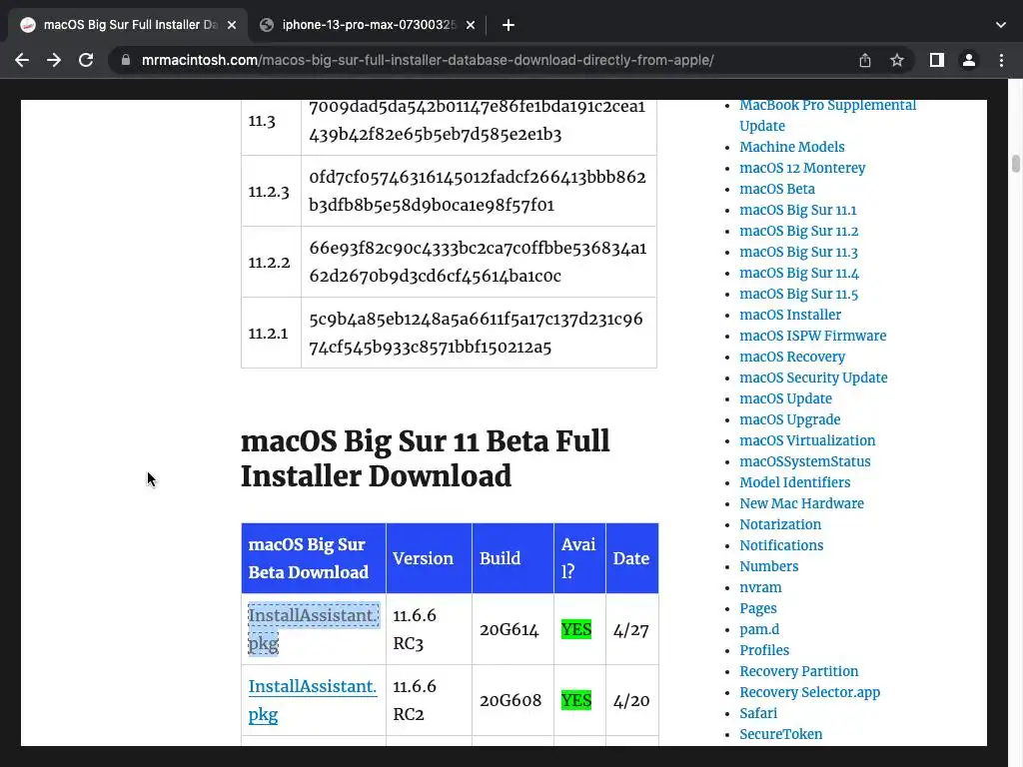Image resolution: width=1023 pixels, height=767 pixels.
Task: Open Machine Models link
Action: (x=792, y=147)
